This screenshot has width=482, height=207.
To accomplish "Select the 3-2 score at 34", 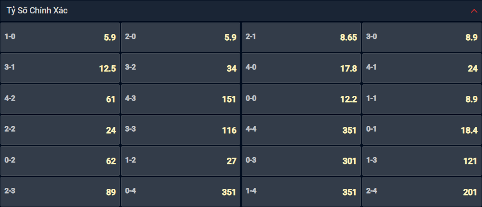I will tap(180, 68).
